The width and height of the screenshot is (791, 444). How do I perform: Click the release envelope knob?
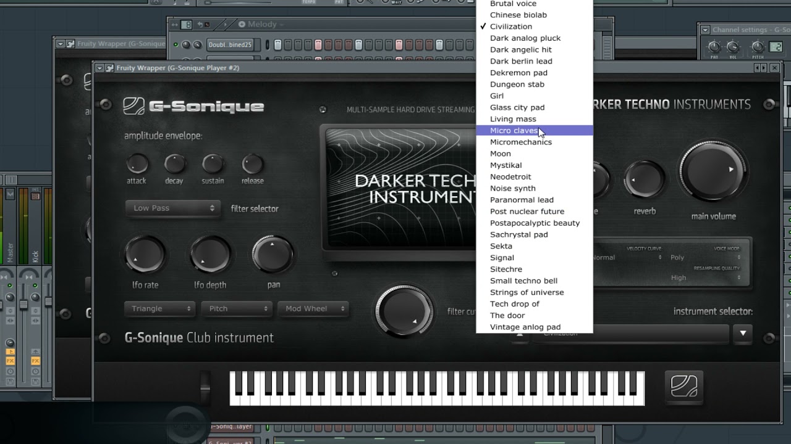[x=252, y=163]
